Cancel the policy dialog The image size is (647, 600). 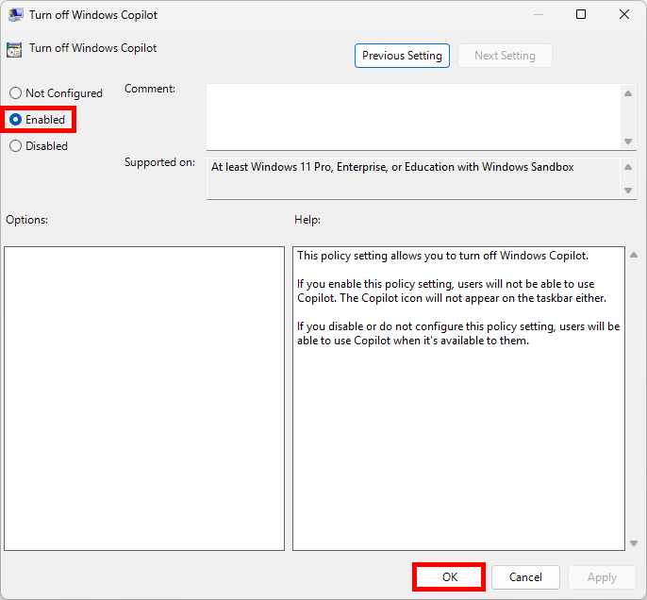click(525, 577)
